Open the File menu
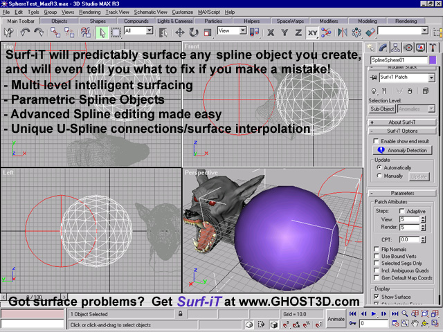 [6, 12]
